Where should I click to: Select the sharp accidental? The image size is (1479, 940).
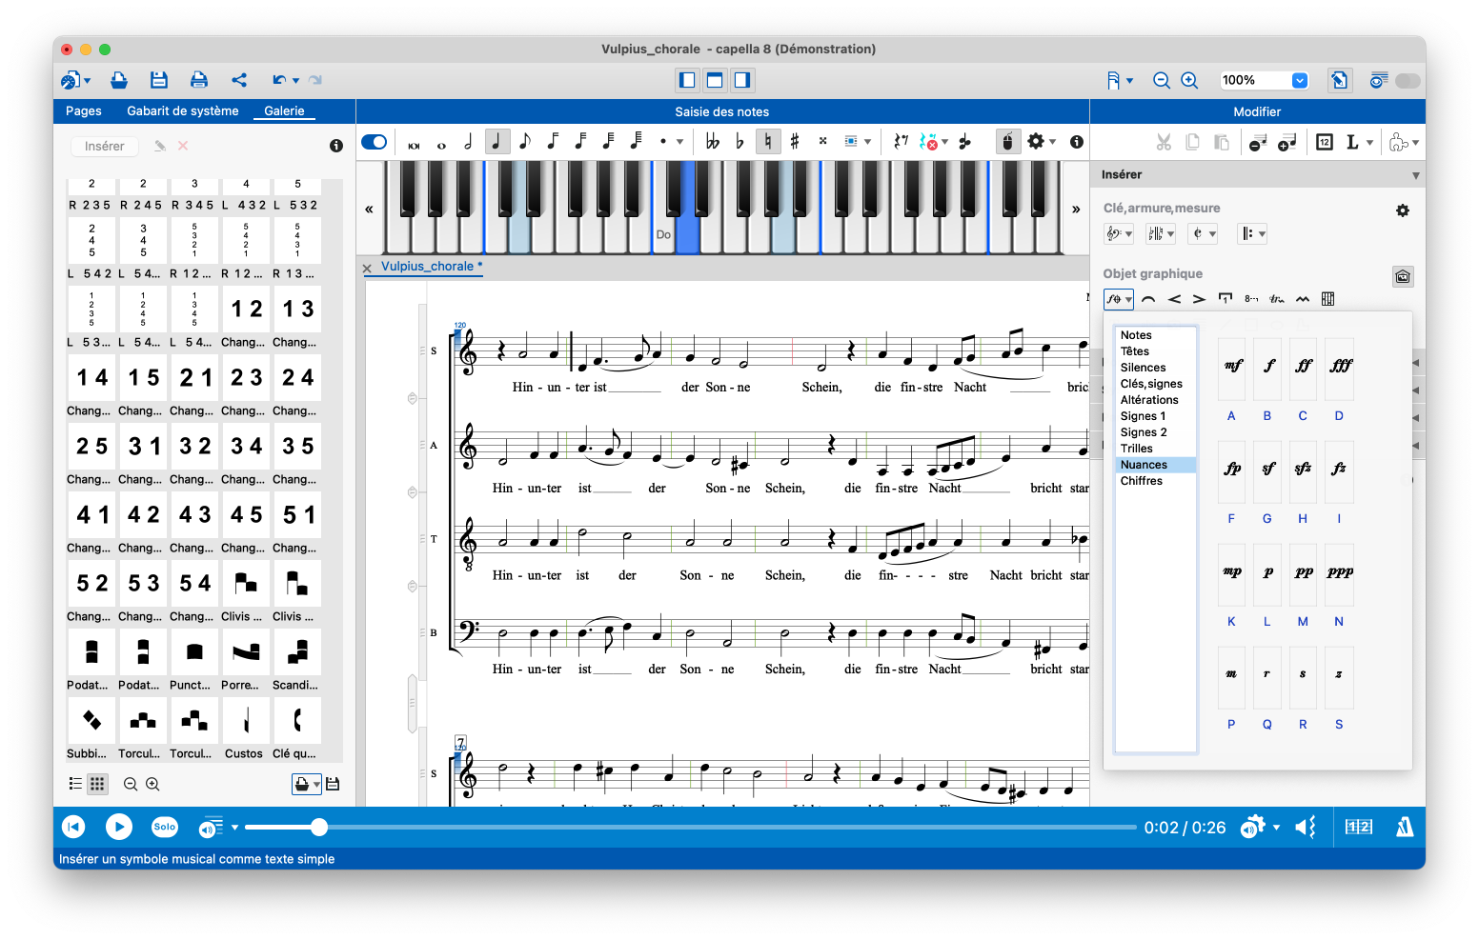click(x=795, y=142)
